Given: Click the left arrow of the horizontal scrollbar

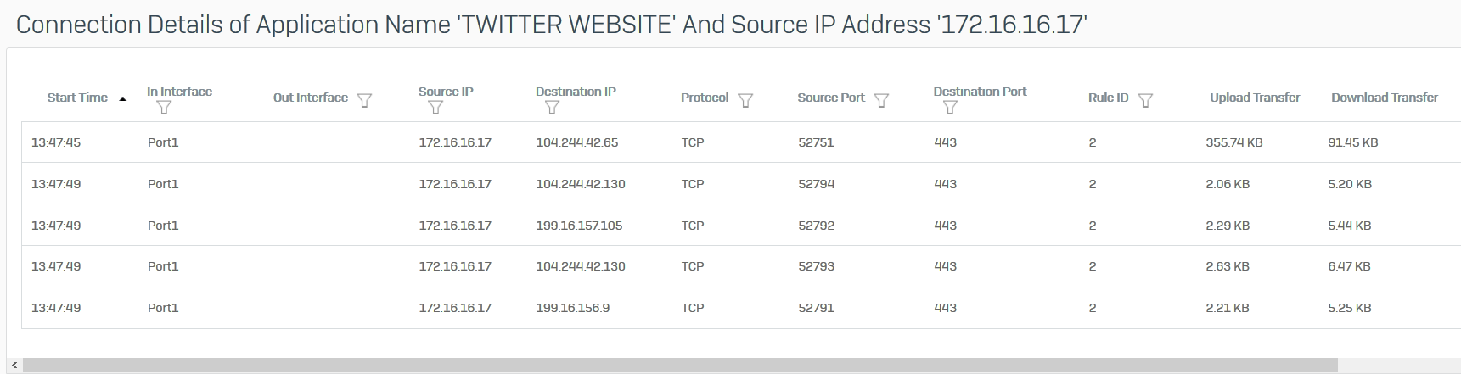Looking at the screenshot, I should 14,365.
